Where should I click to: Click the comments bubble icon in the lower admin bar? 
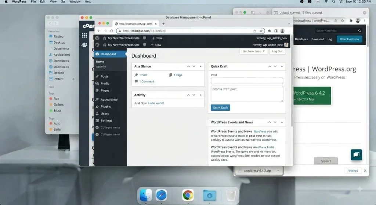(x=144, y=45)
